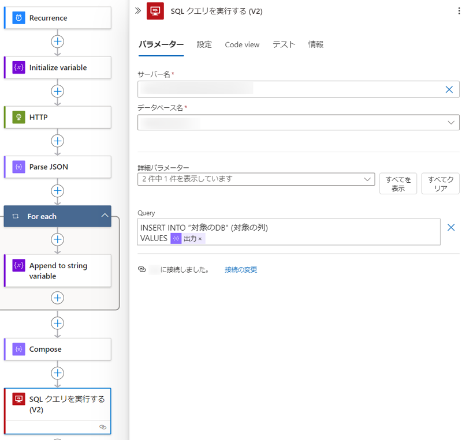Add step between Parse JSON and For each
The width and height of the screenshot is (462, 440).
click(x=57, y=191)
